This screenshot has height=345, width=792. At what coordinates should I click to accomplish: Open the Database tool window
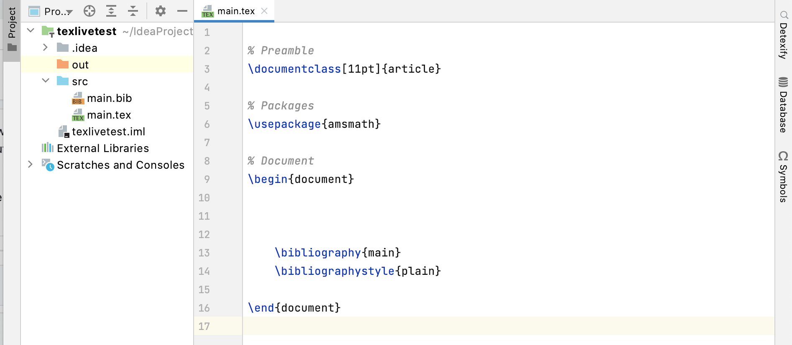point(784,105)
